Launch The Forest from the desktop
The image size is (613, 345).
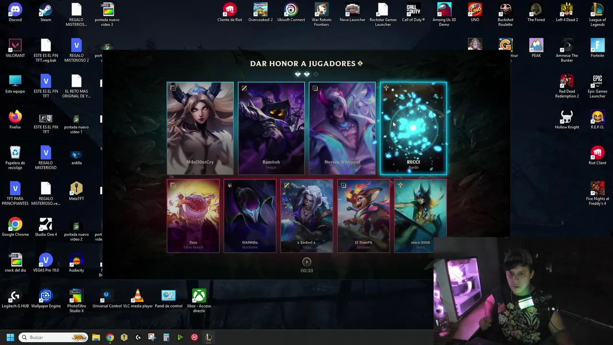click(536, 13)
